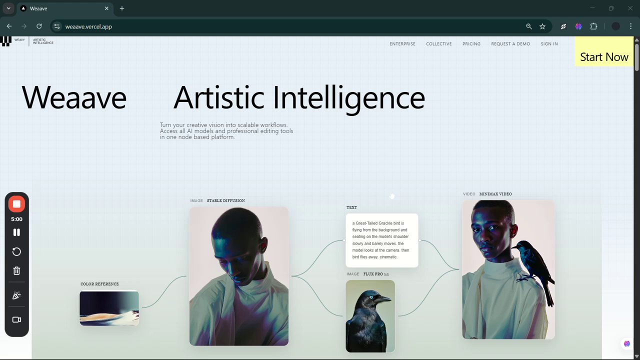Open the Chrome three-dot menu

[x=631, y=26]
